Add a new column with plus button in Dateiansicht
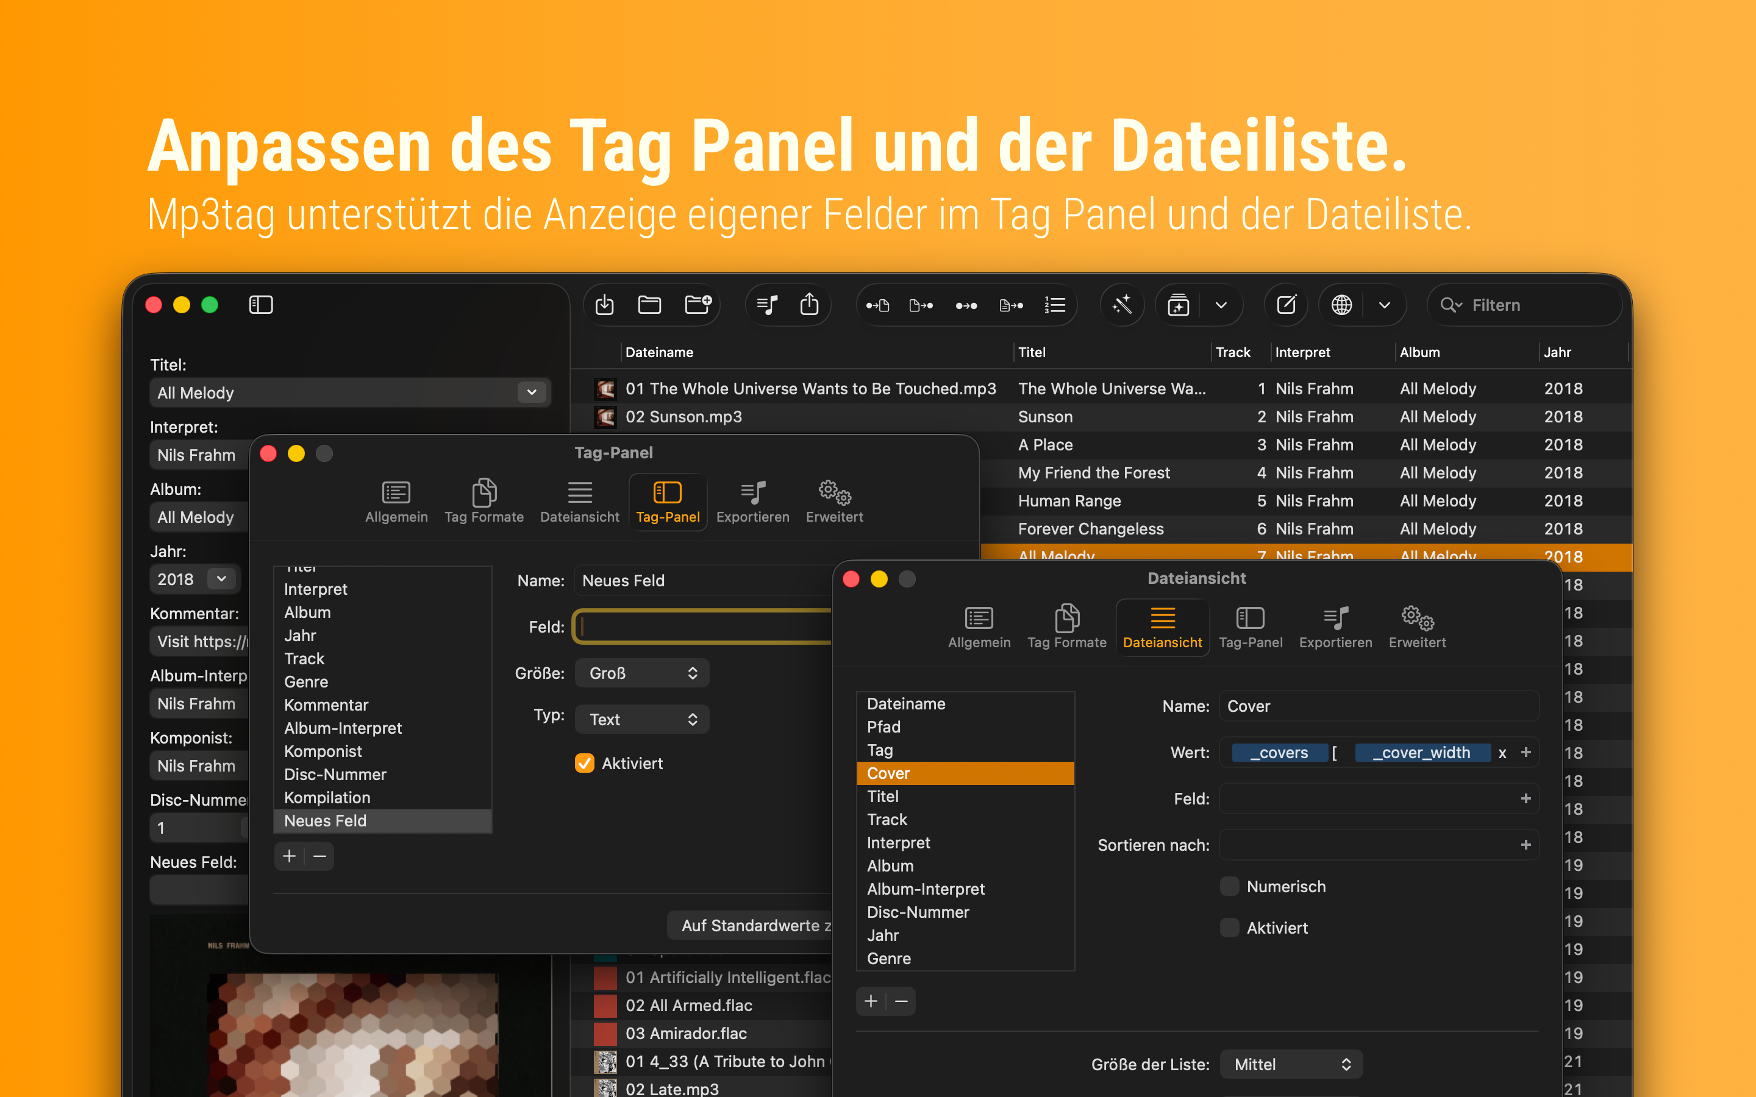 pyautogui.click(x=871, y=1001)
